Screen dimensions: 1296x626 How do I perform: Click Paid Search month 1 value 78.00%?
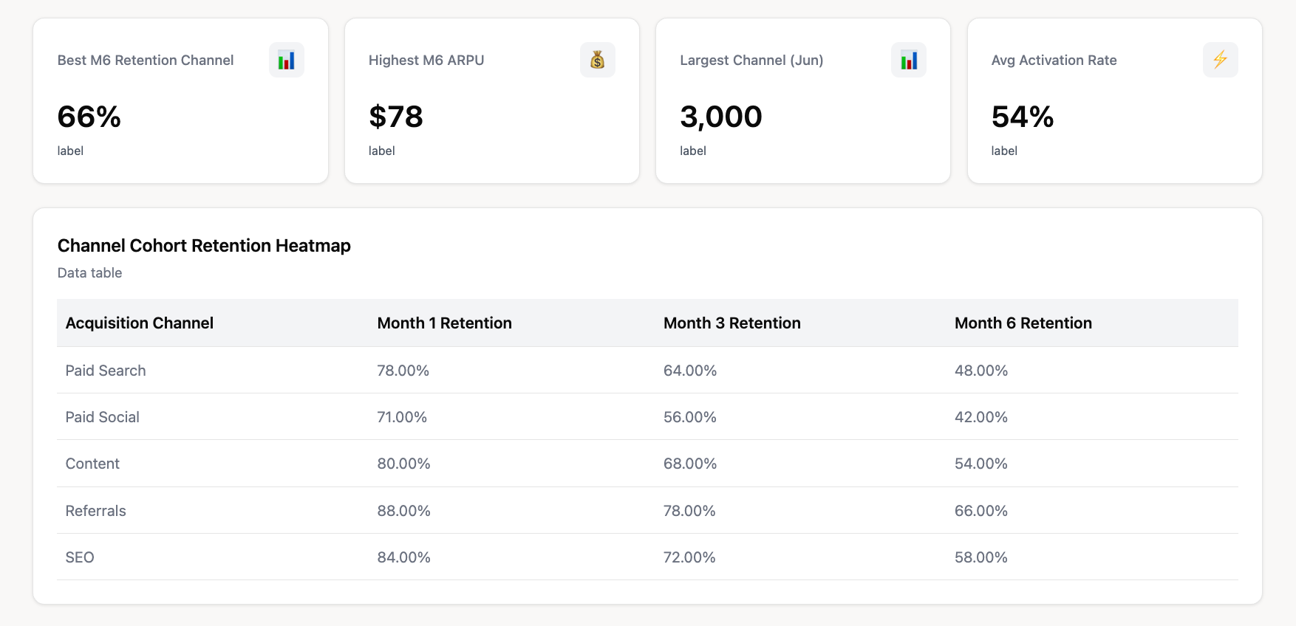403,371
